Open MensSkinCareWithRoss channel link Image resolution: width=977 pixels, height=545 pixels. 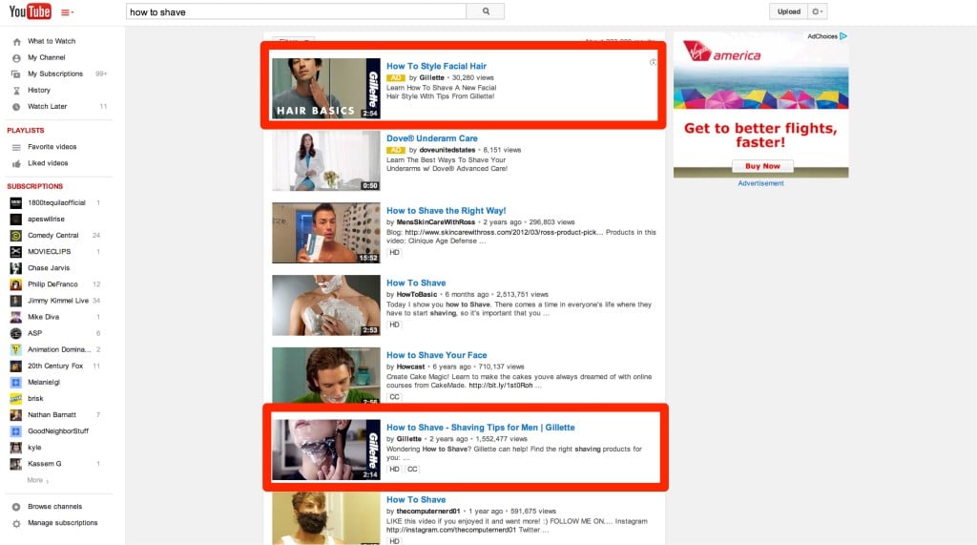(435, 222)
